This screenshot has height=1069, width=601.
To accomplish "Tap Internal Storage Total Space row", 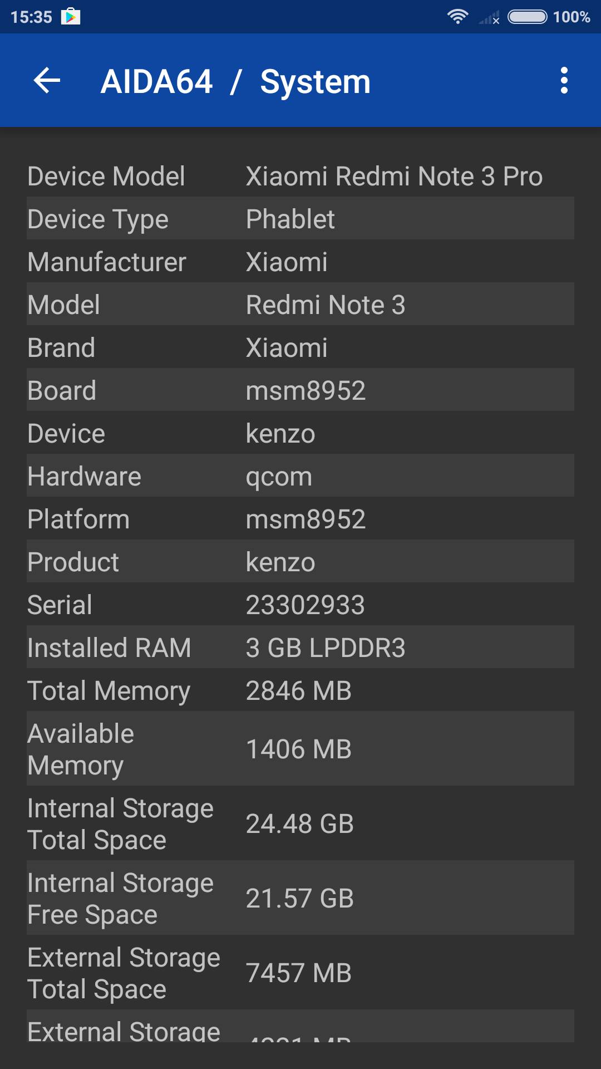I will pos(300,823).
